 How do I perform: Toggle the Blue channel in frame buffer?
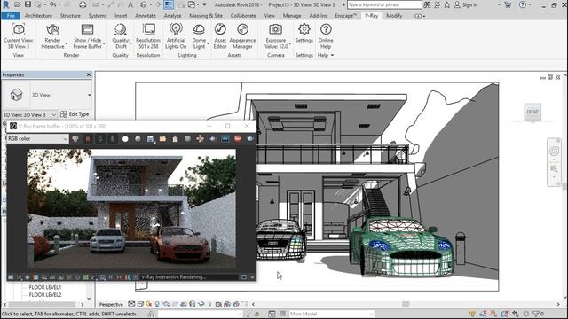click(x=113, y=139)
